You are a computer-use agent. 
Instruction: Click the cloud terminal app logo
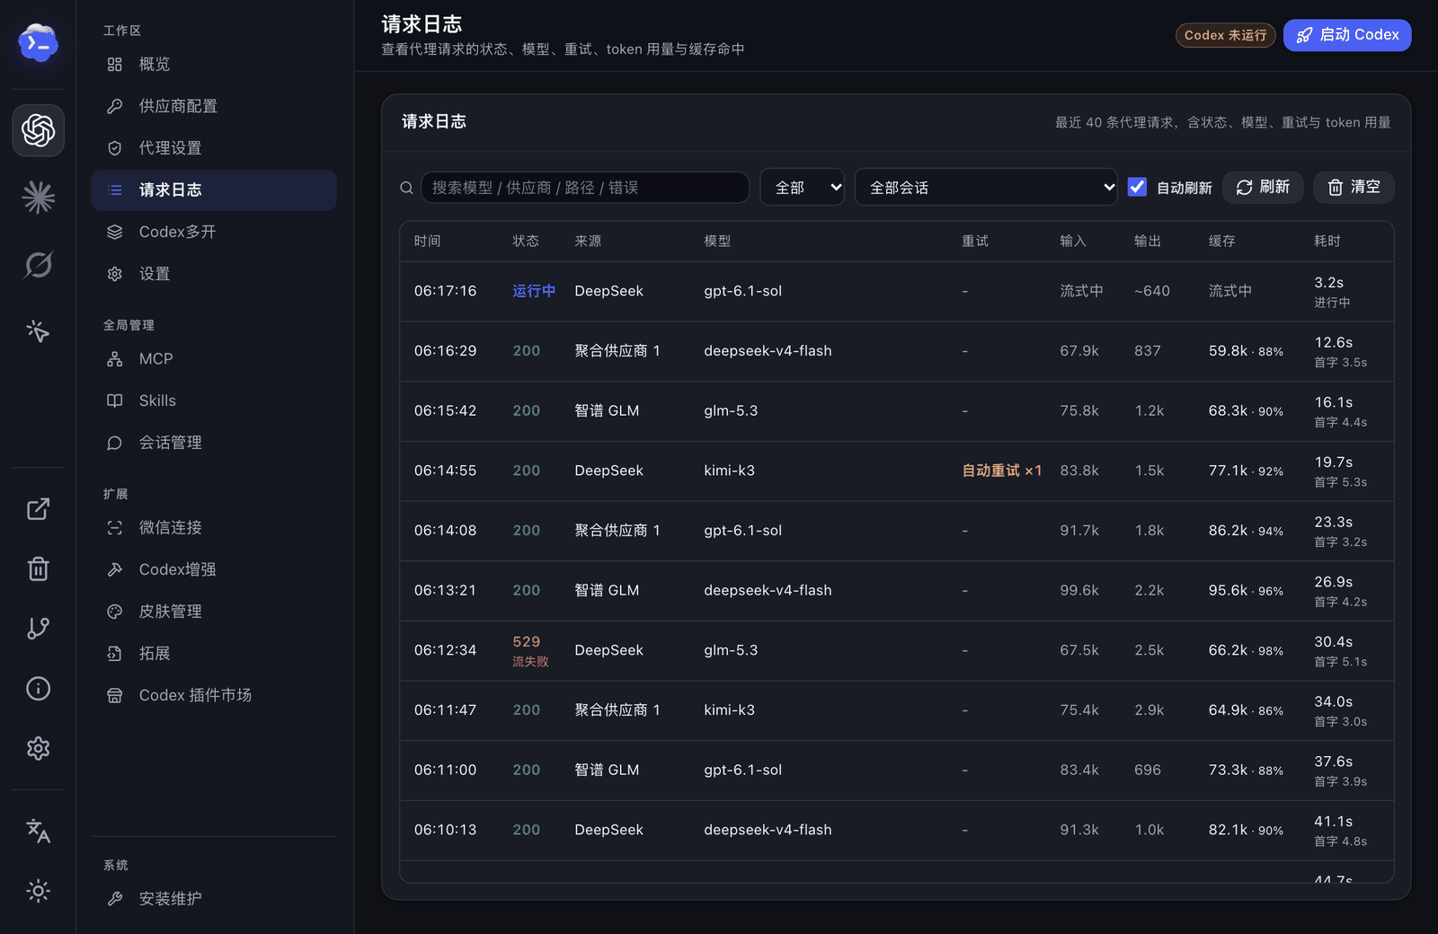coord(38,42)
